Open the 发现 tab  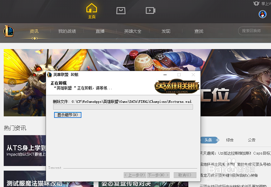tap(166, 31)
